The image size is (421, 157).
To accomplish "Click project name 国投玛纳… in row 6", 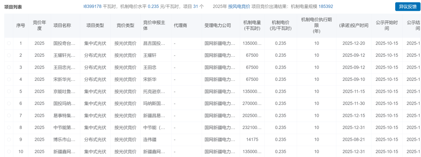I will (64, 103).
